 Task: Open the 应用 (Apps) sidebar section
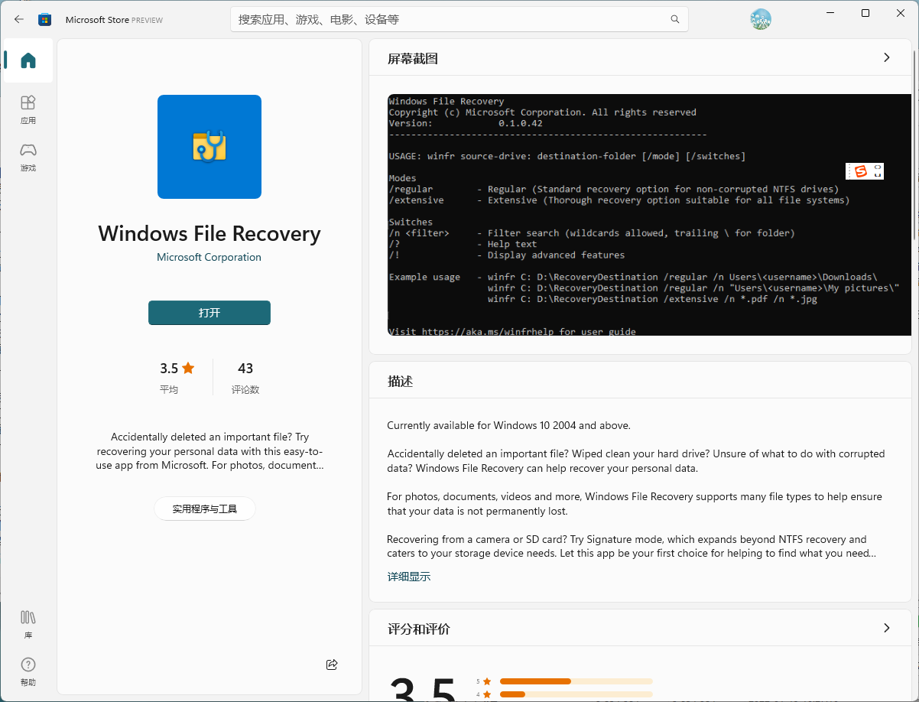(x=28, y=109)
